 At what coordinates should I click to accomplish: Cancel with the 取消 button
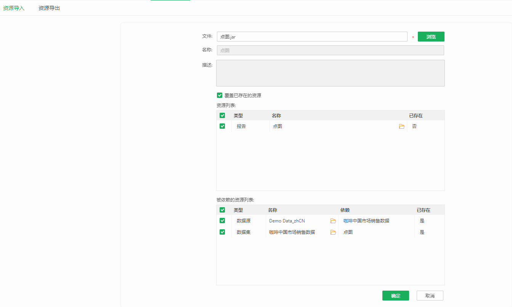[x=430, y=296]
